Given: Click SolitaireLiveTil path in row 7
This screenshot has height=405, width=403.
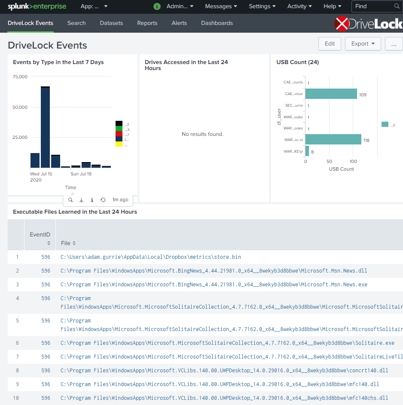Looking at the screenshot, I should 232,357.
